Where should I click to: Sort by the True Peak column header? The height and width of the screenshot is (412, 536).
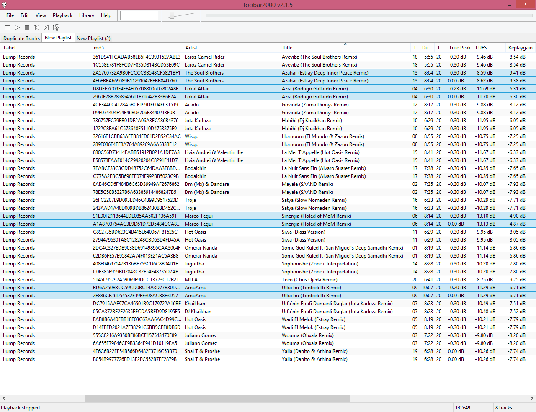point(459,48)
